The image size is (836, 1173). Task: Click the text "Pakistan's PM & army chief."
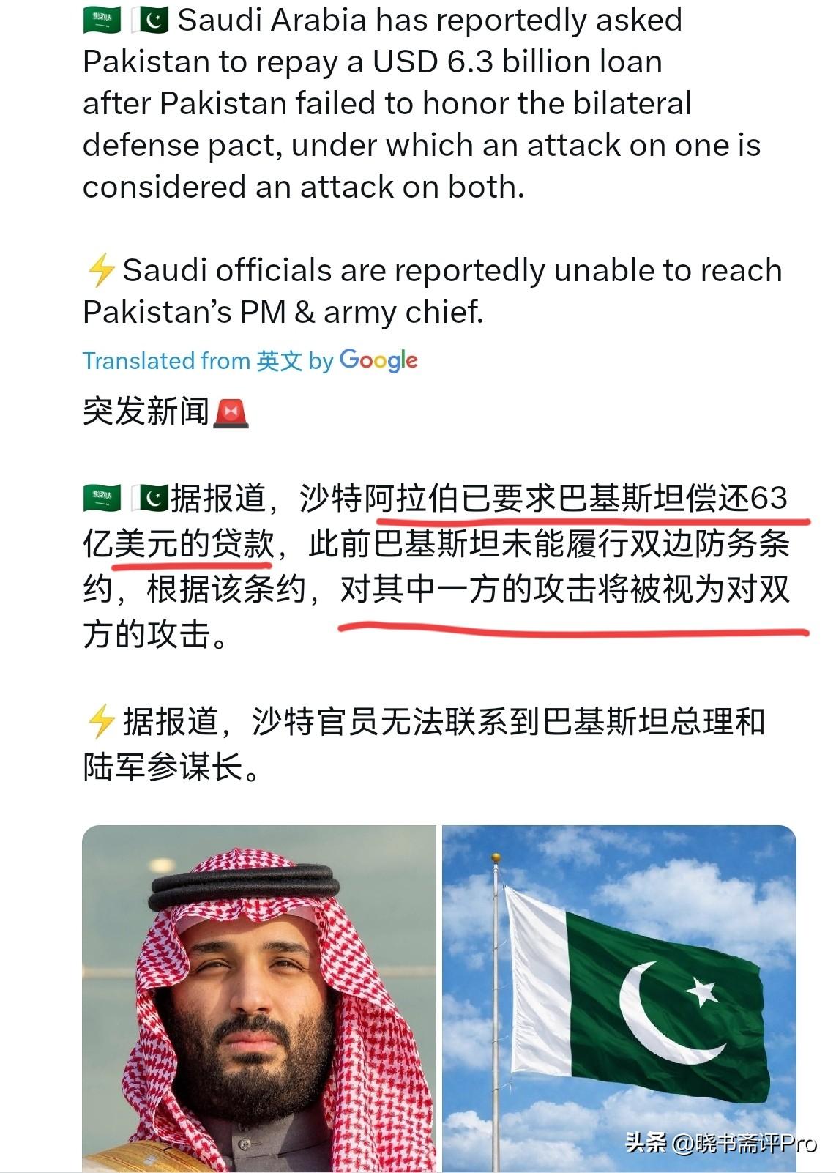(283, 313)
